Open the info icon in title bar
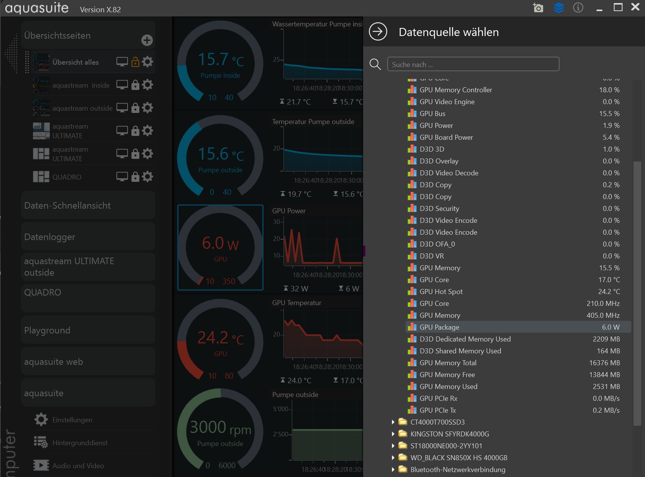The height and width of the screenshot is (477, 645). click(x=578, y=8)
